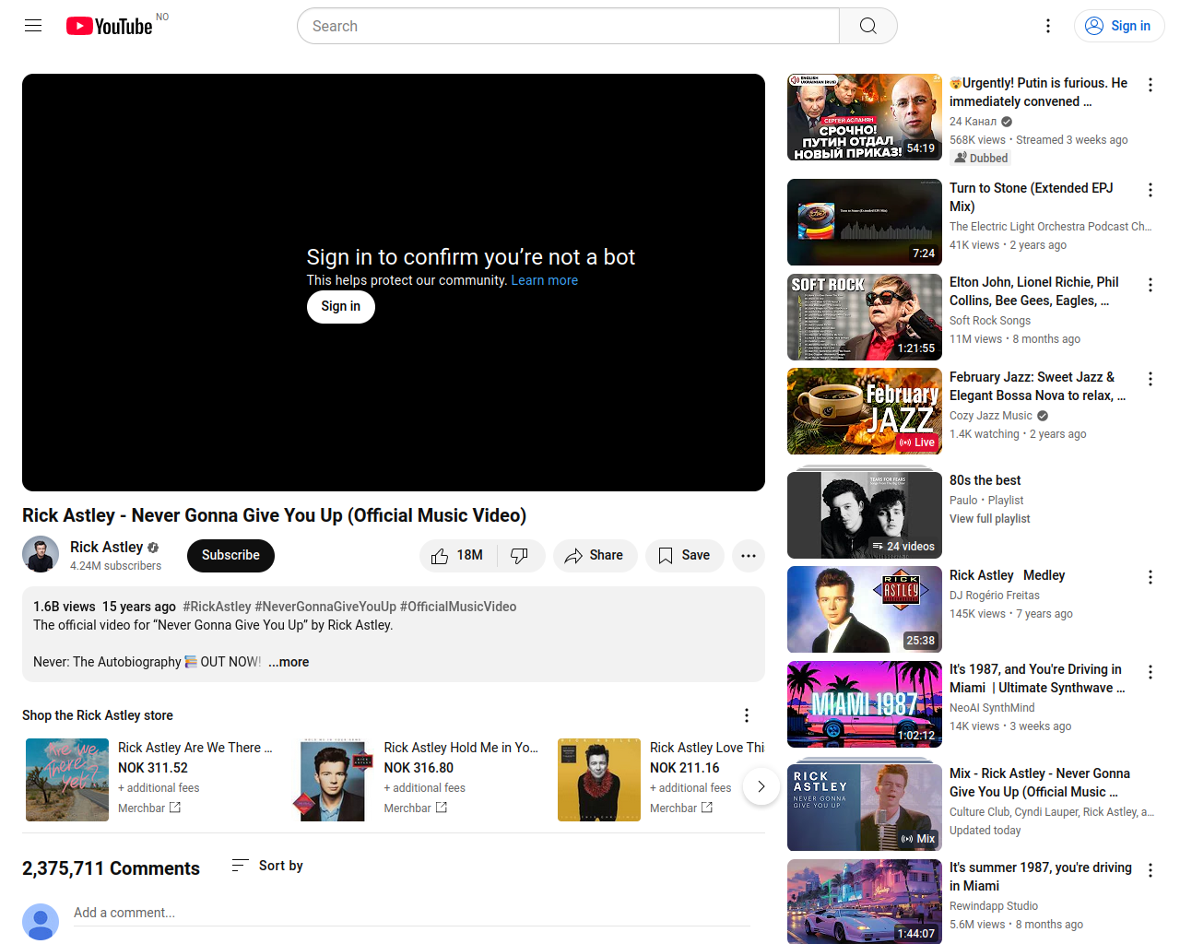Open more actions ellipsis below video
Screen dimensions: 1180x944
[749, 556]
